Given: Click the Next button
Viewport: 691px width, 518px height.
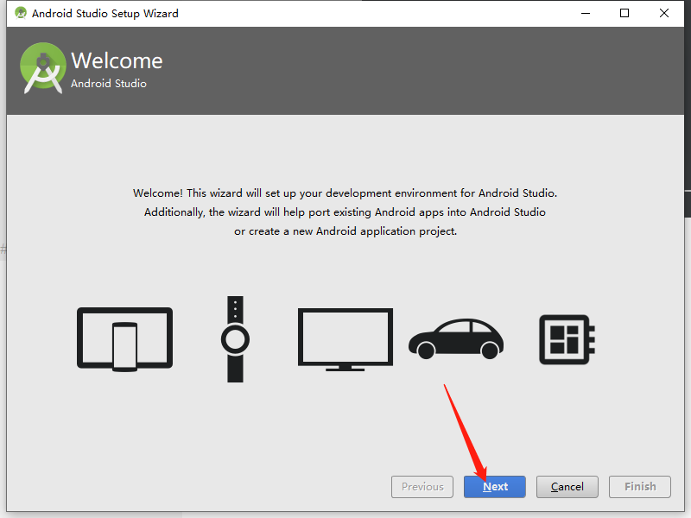Looking at the screenshot, I should [x=494, y=487].
